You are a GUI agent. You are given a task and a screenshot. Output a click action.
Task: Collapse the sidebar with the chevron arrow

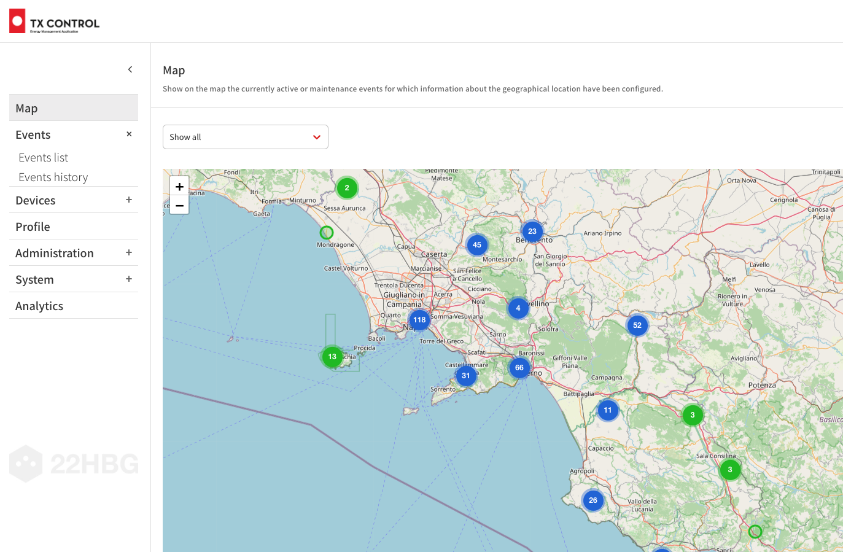pyautogui.click(x=130, y=69)
